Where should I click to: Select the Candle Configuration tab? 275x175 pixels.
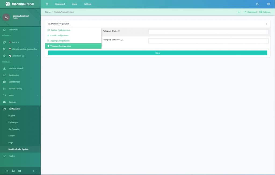click(x=73, y=36)
